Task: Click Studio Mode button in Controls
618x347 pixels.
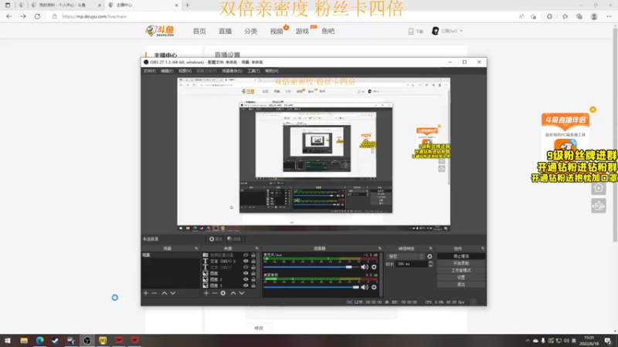Action: point(460,271)
